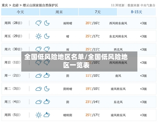
Task: Open the 周末 forecast tab
Action: click(x=59, y=12)
